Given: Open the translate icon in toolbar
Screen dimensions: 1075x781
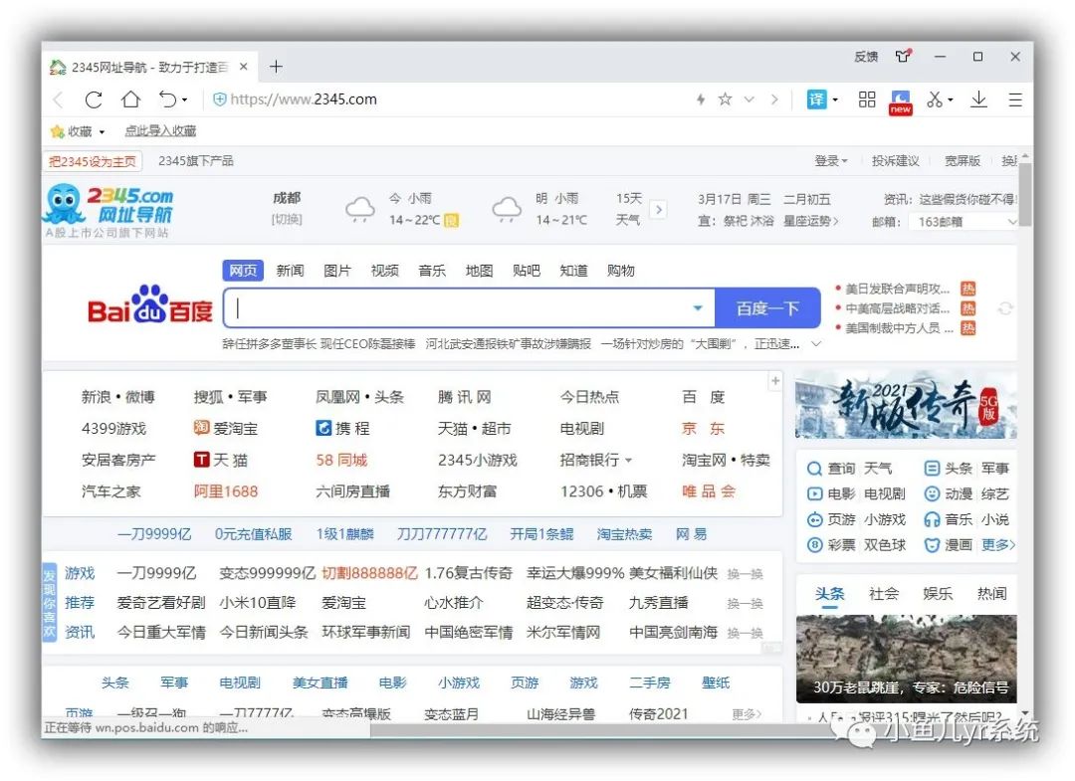Looking at the screenshot, I should (816, 99).
